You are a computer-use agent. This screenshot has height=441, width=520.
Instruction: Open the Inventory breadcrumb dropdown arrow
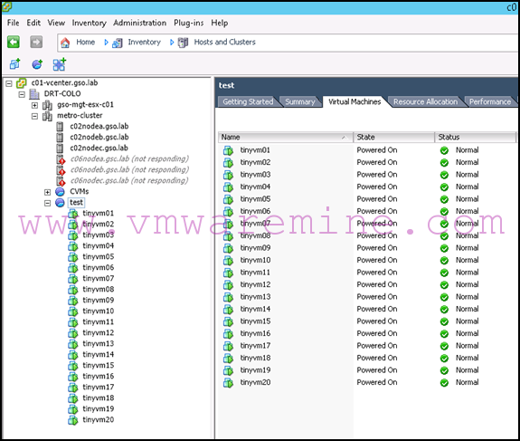click(x=172, y=43)
